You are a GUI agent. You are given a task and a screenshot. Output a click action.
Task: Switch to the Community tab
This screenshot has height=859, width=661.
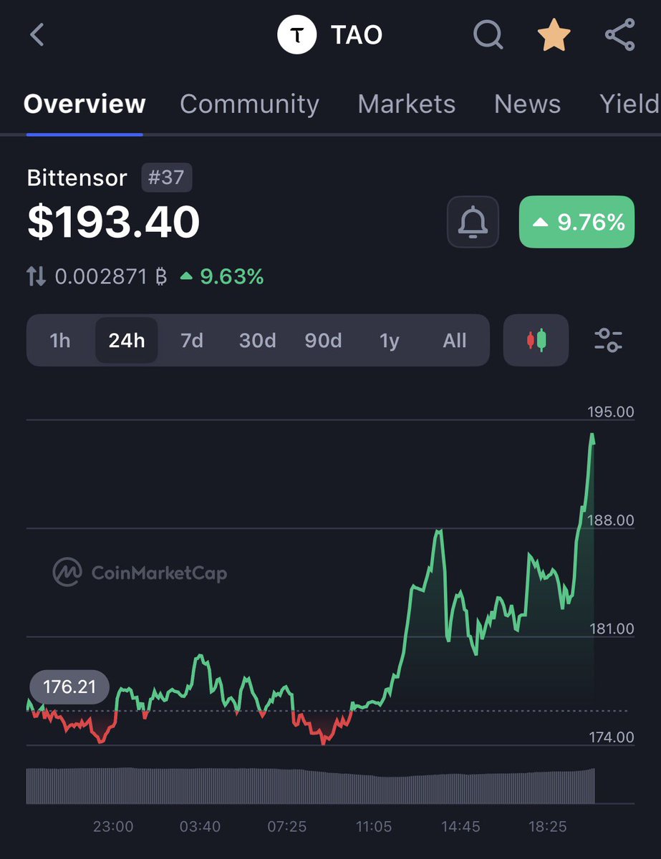[x=249, y=105]
